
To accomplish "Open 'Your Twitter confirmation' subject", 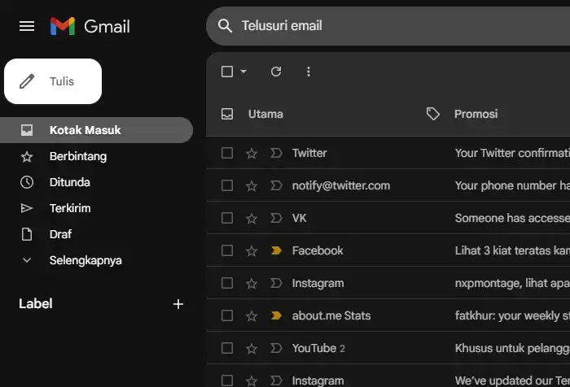I will (512, 153).
